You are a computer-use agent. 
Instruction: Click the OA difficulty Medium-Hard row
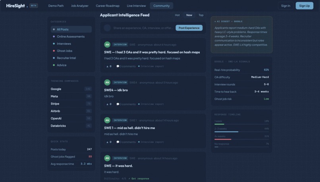pos(241,77)
